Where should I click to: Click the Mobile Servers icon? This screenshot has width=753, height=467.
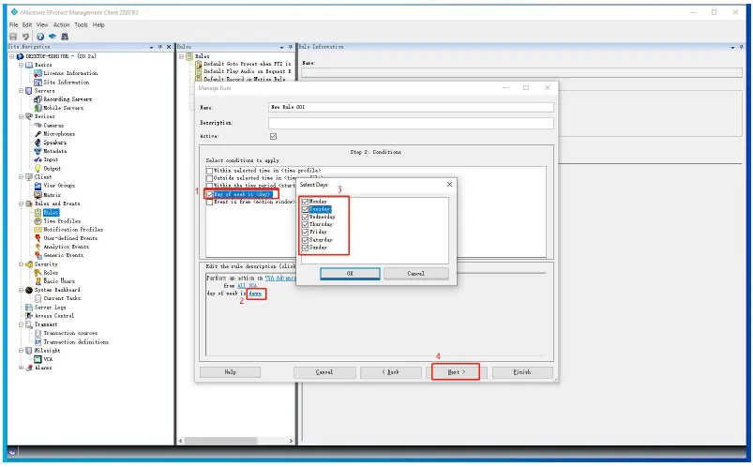[x=38, y=108]
